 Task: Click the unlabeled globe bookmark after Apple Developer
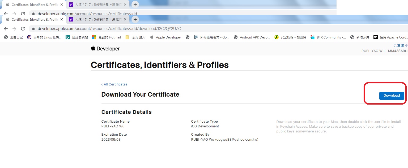(x=188, y=37)
